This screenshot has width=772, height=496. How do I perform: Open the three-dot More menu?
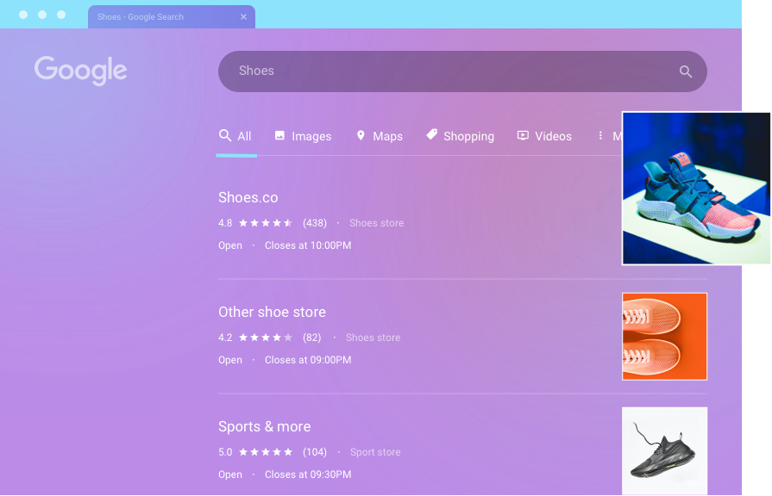tap(600, 136)
